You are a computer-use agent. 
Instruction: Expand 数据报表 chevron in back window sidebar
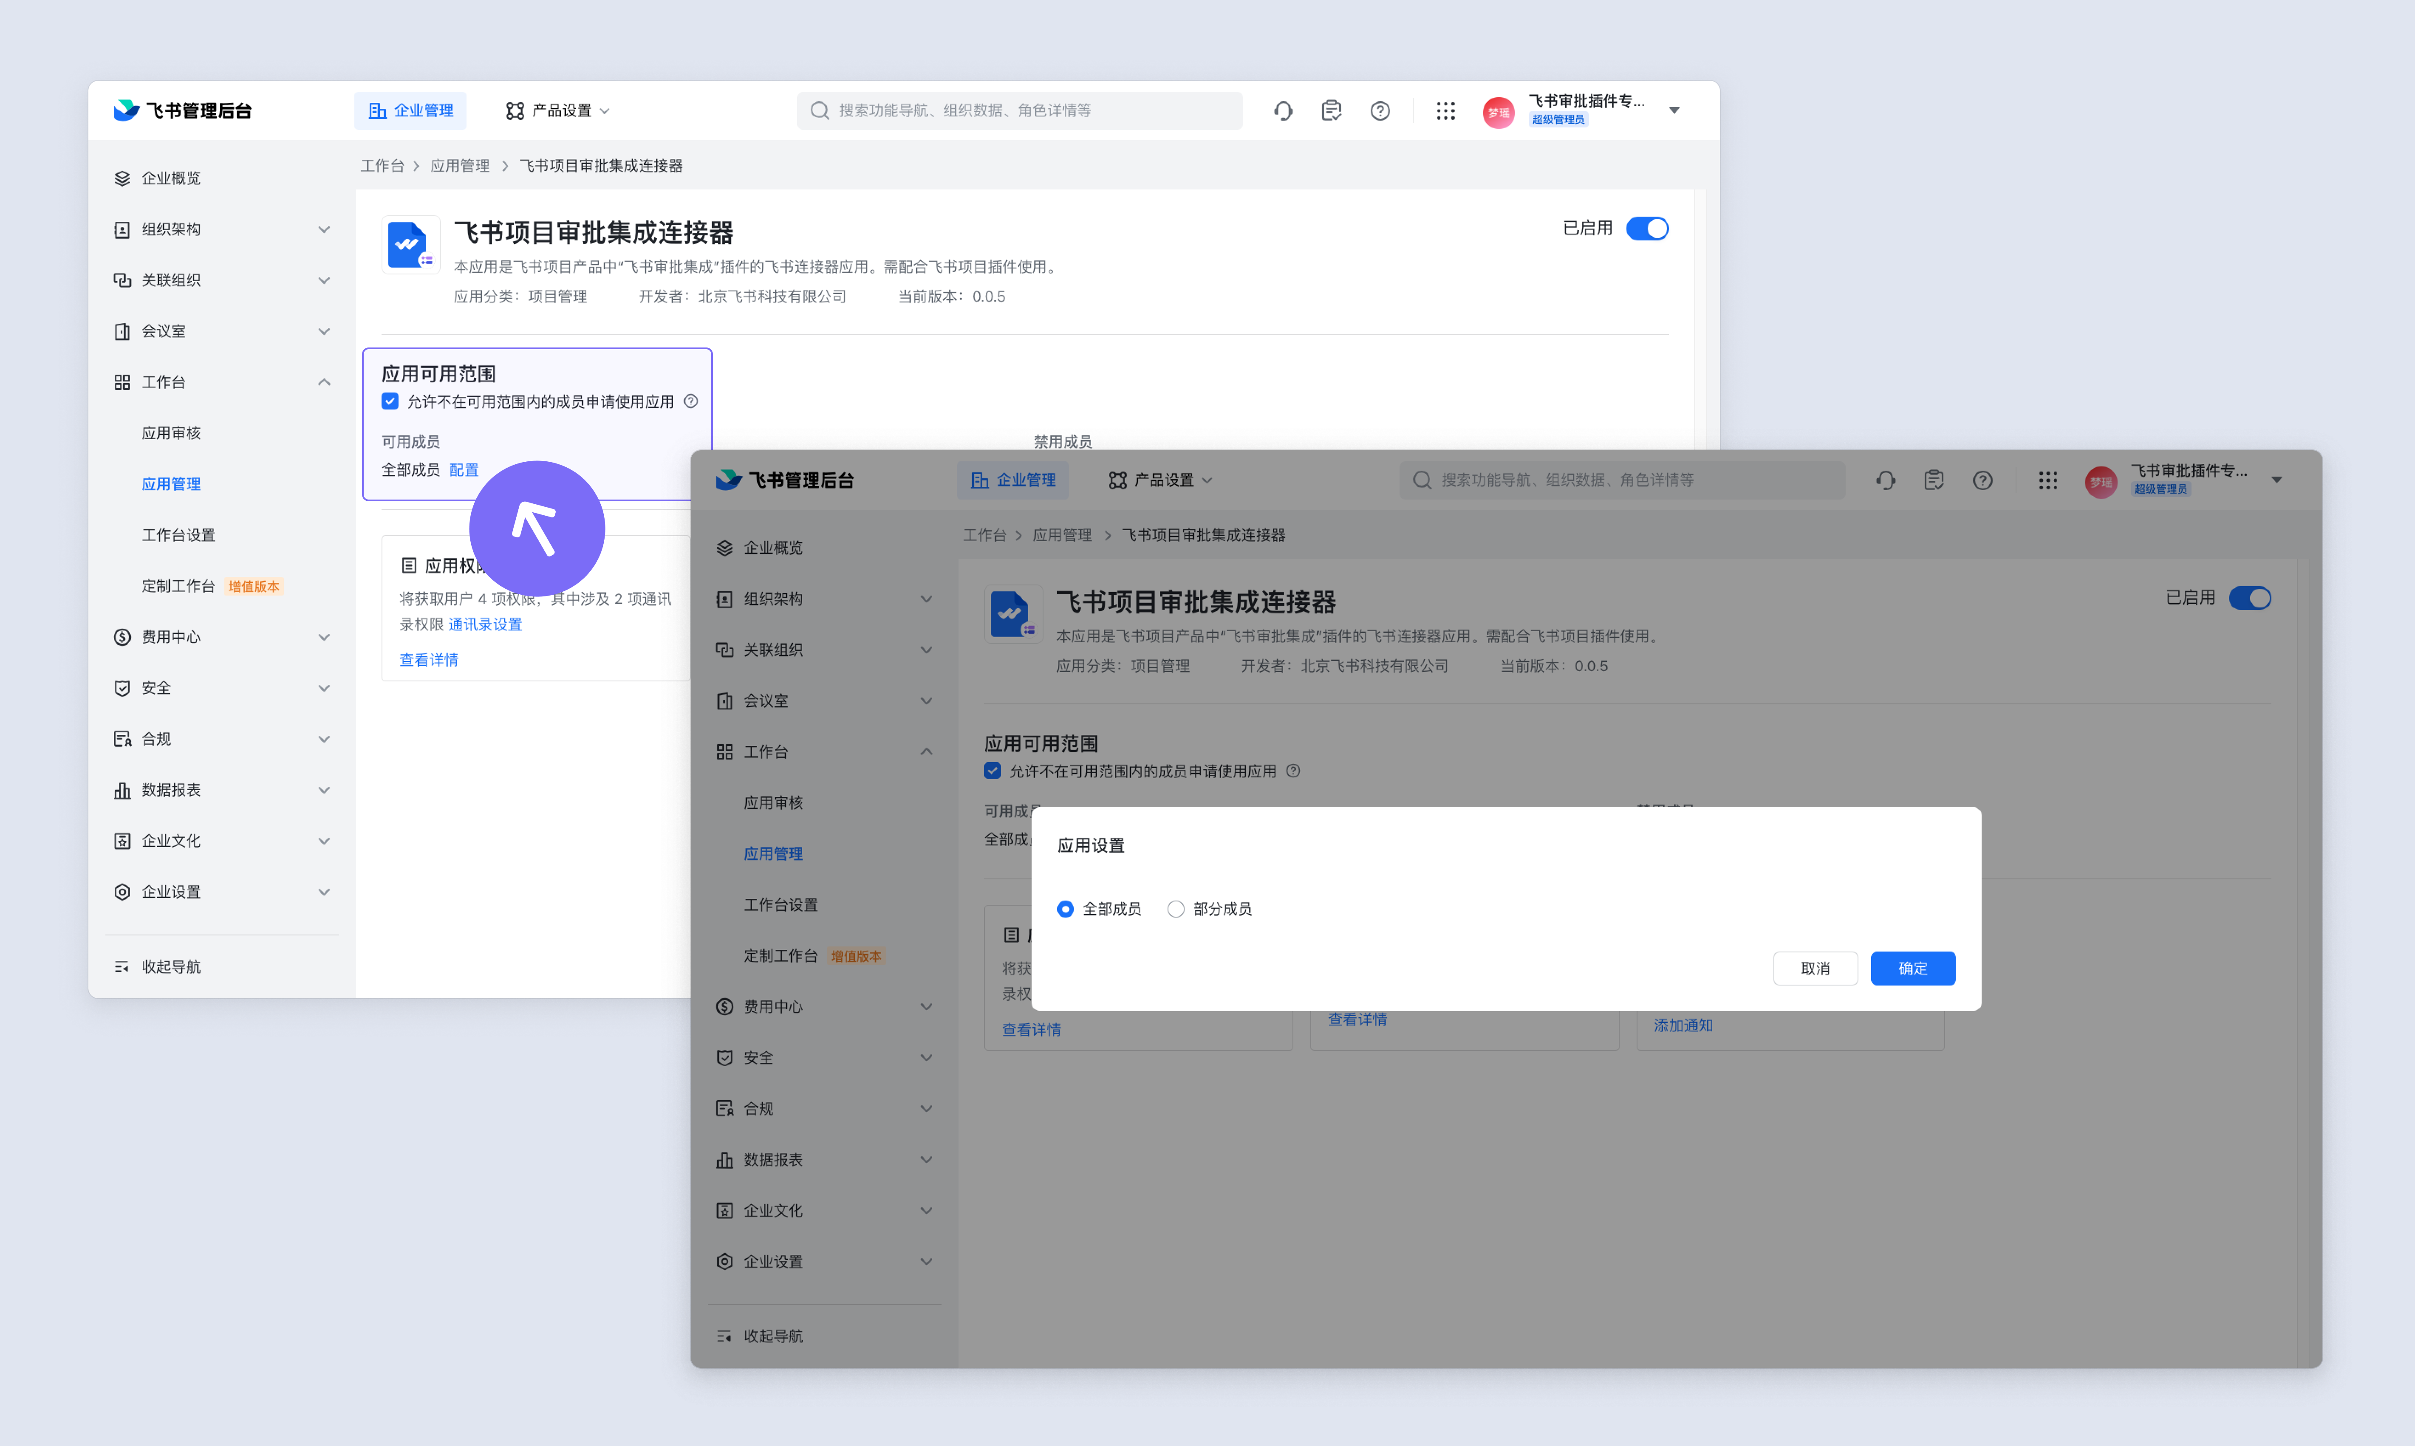pyautogui.click(x=324, y=790)
